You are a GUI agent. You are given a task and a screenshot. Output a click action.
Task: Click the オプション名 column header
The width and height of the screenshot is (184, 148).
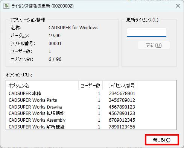[42, 86]
